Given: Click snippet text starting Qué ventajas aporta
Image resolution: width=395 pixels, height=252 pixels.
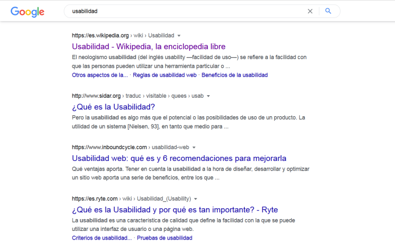Looking at the screenshot, I should coord(191,173).
